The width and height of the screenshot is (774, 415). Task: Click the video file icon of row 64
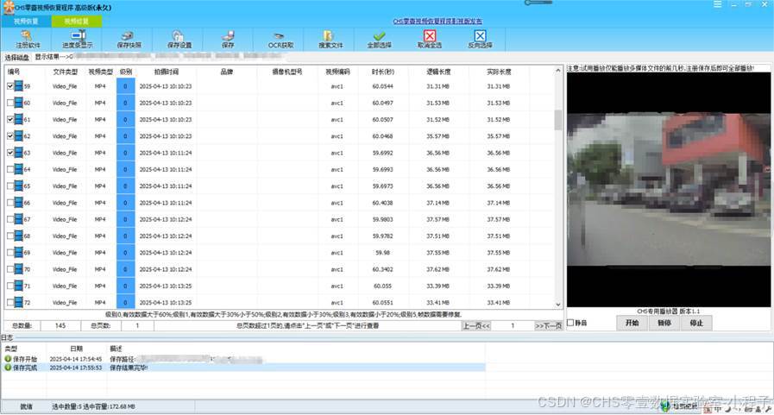19,169
